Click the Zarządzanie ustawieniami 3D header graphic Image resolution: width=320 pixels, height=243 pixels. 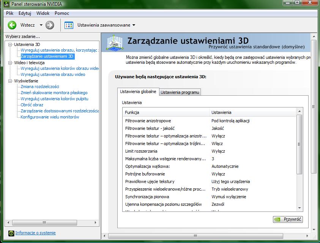[x=115, y=43]
